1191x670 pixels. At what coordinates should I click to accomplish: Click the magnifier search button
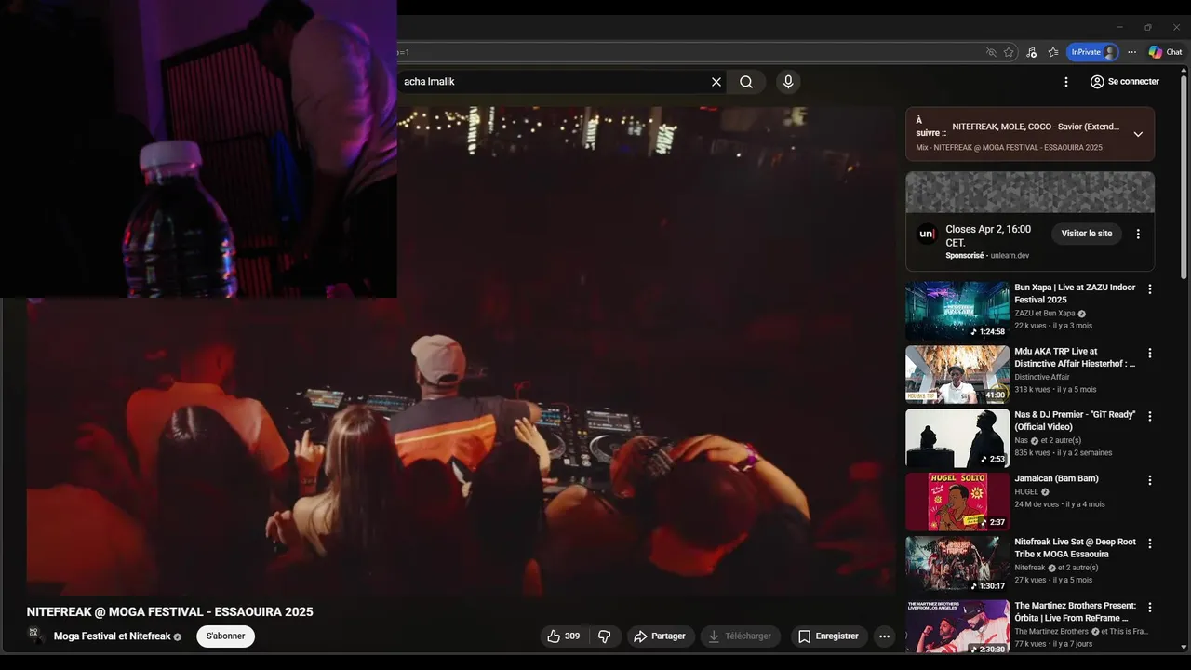746,82
